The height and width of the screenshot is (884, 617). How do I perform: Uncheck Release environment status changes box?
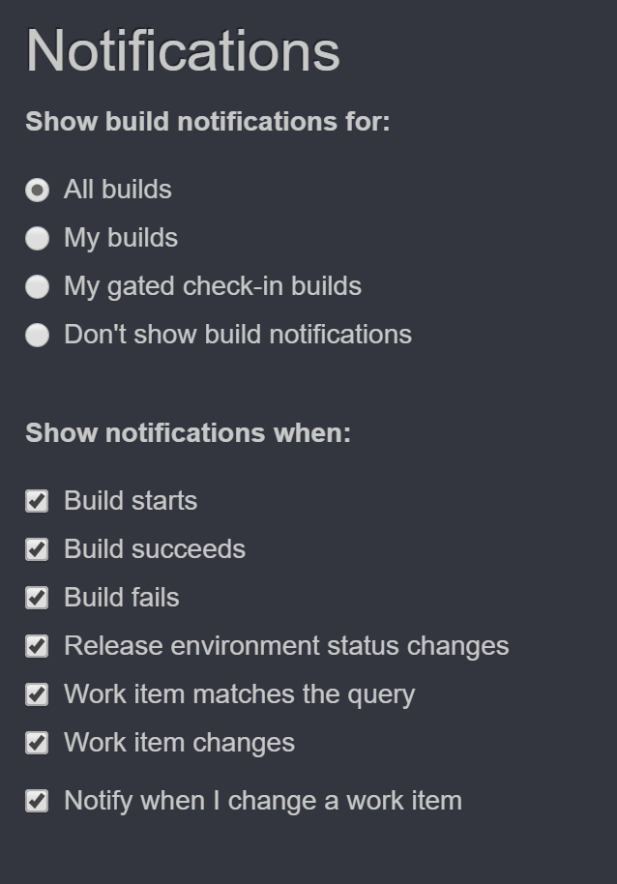point(37,646)
